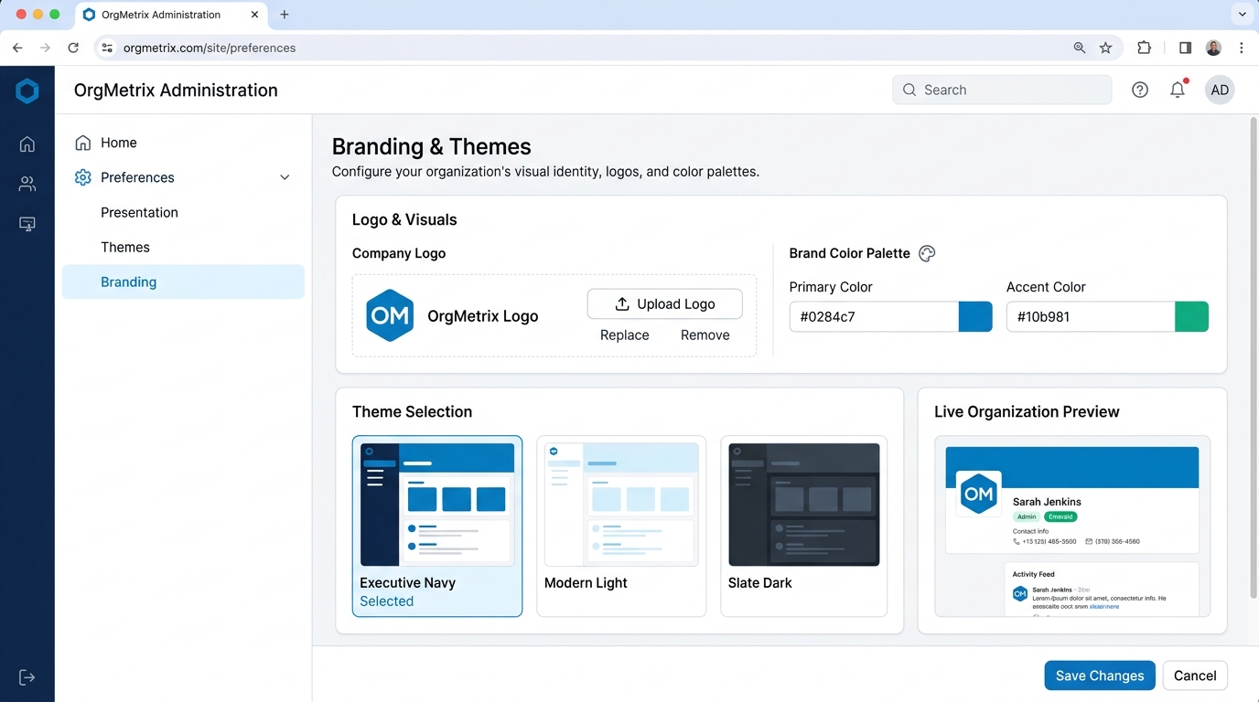Open a new browser tab
This screenshot has width=1259, height=702.
(x=285, y=15)
